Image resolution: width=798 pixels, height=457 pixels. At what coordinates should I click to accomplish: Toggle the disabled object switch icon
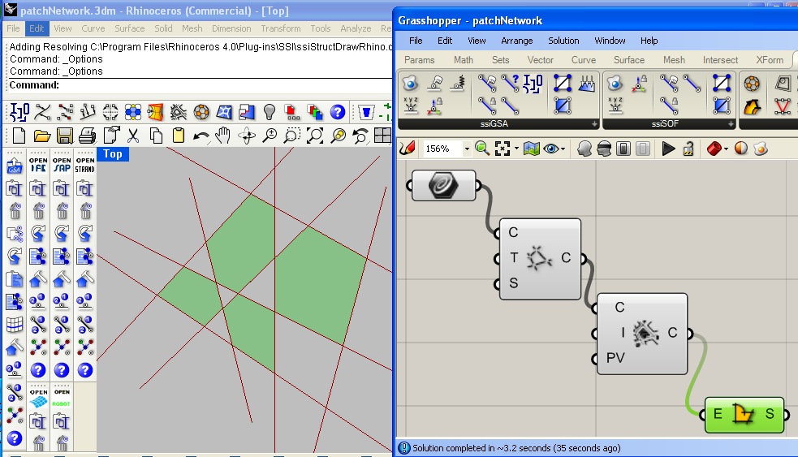643,149
